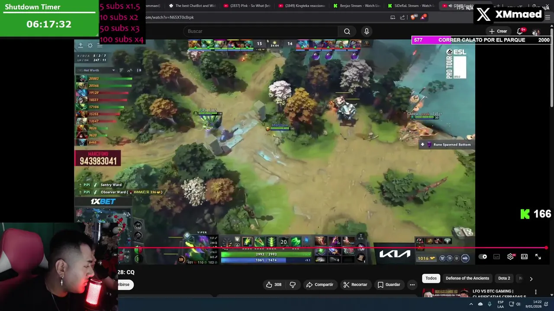This screenshot has height=311, width=554.
Task: Open ESP LAA keyboard language switcher
Action: coord(500,304)
